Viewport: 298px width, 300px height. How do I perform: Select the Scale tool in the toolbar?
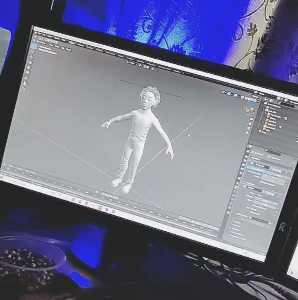click(29, 67)
